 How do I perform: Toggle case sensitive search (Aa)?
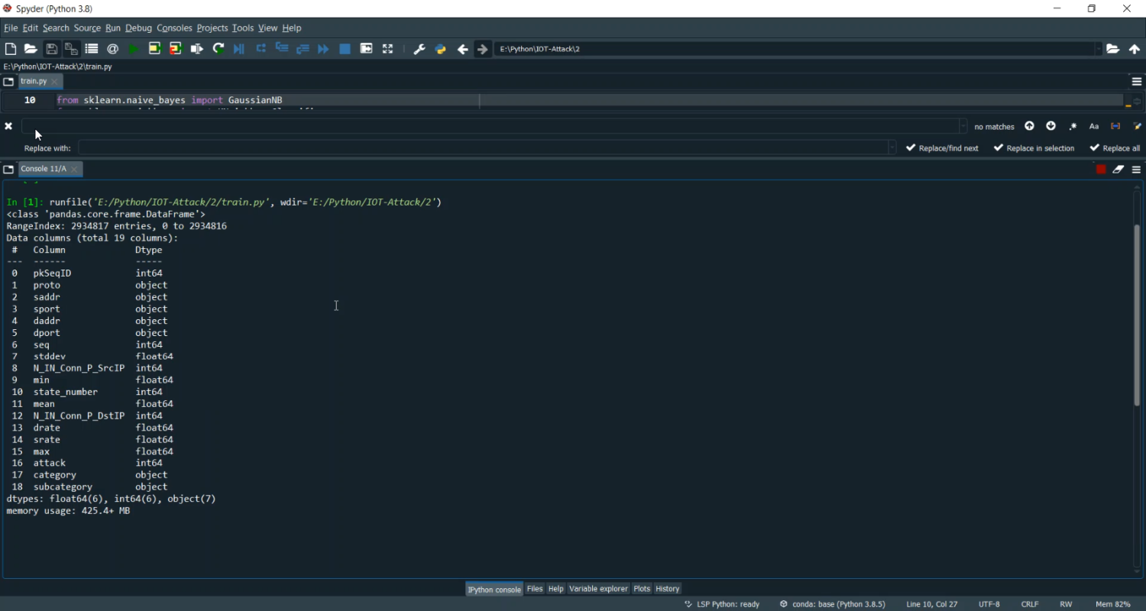[x=1094, y=127]
